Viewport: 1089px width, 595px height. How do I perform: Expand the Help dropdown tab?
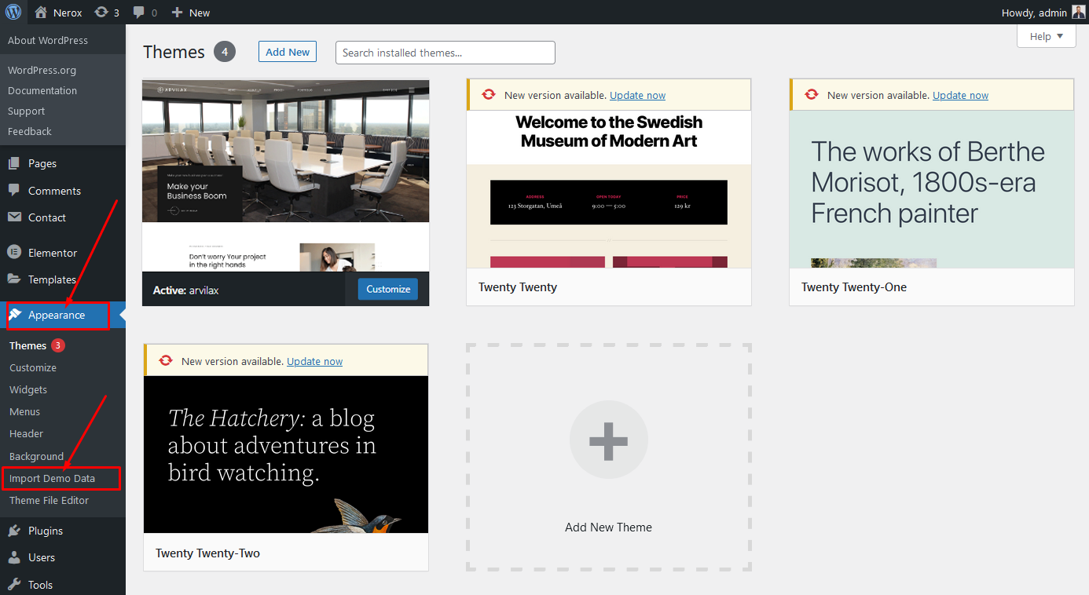point(1047,36)
